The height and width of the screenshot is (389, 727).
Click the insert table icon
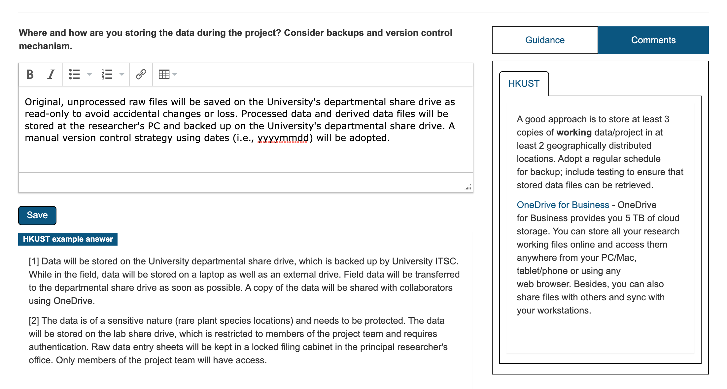164,75
